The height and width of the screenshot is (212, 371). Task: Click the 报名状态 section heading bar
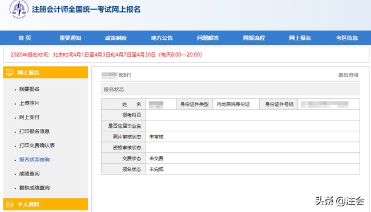(x=230, y=89)
